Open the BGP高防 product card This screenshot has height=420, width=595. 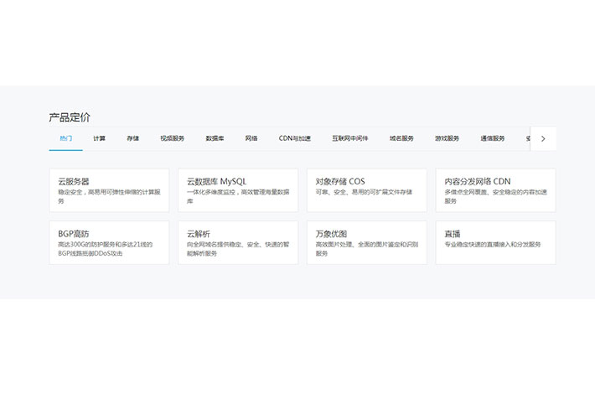click(x=109, y=242)
